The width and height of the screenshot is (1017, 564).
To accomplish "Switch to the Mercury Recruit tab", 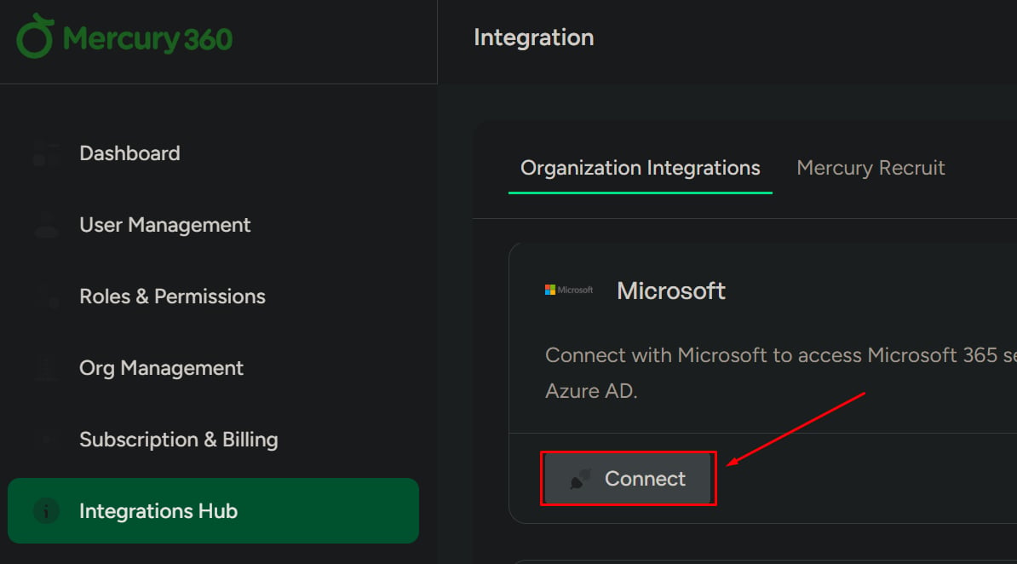I will [870, 168].
